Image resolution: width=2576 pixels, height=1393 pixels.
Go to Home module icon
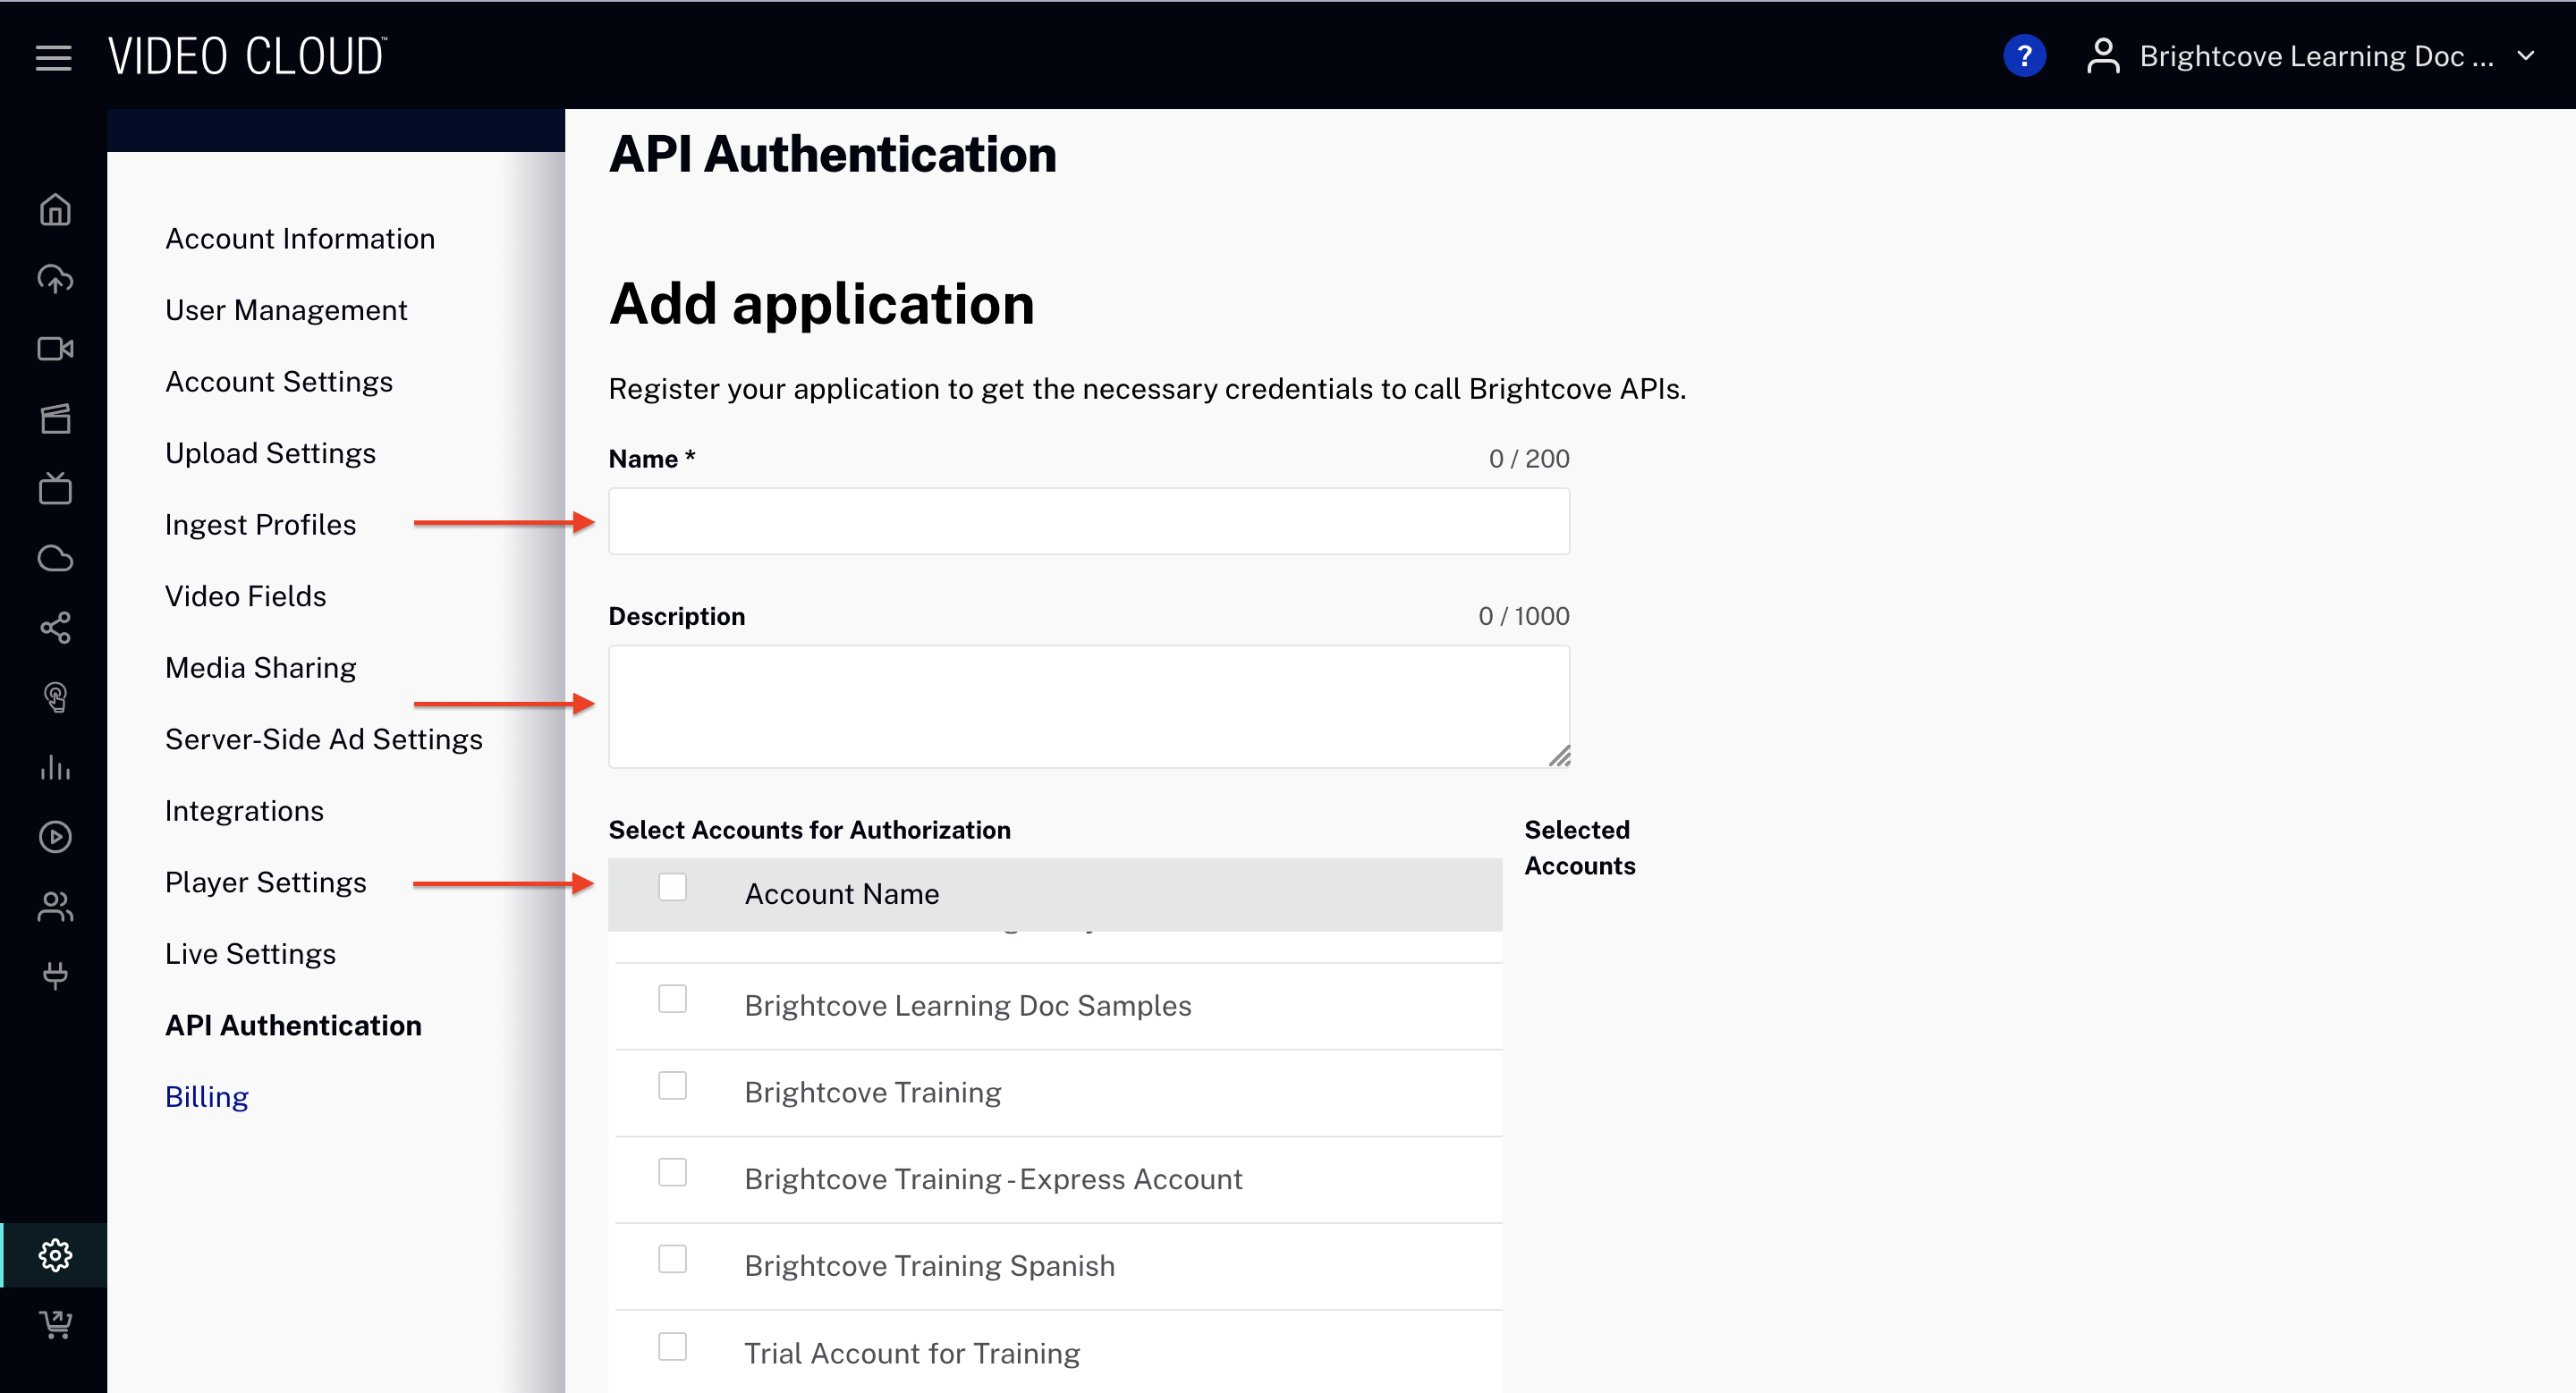tap(55, 209)
